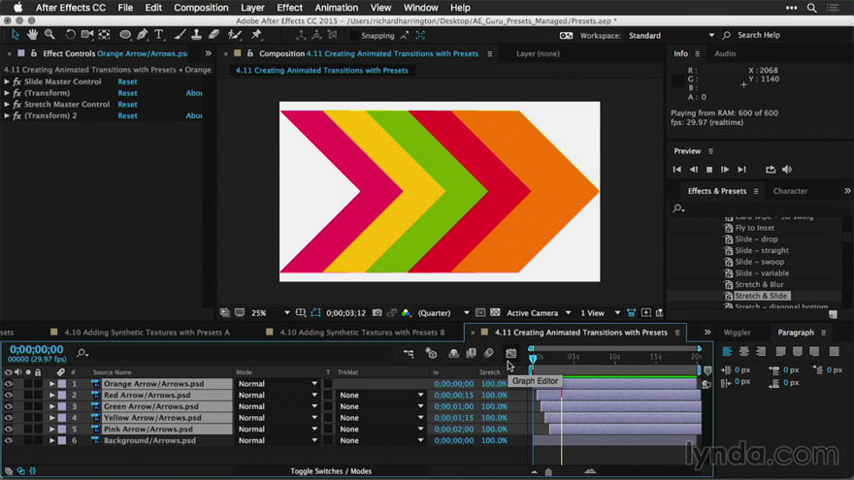Select the Pen tool
854x480 pixels.
pos(142,35)
